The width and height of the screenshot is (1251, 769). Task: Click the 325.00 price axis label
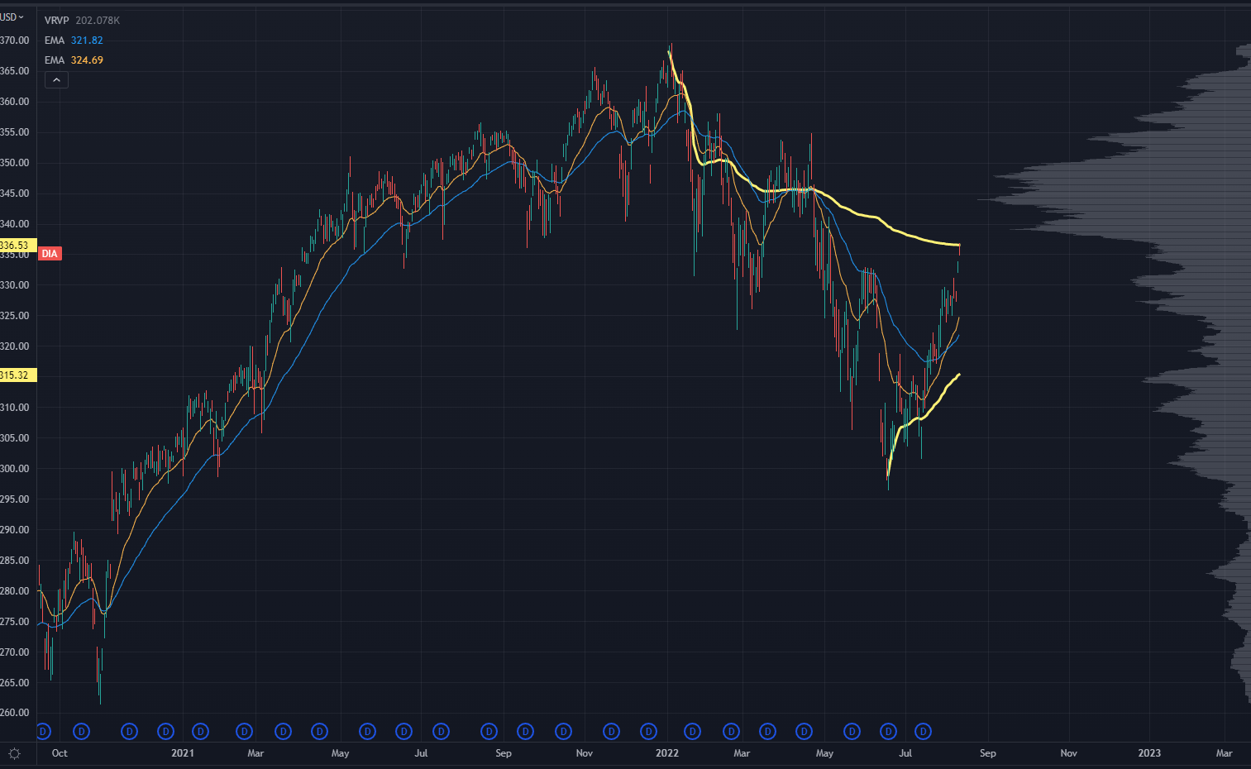click(x=15, y=316)
